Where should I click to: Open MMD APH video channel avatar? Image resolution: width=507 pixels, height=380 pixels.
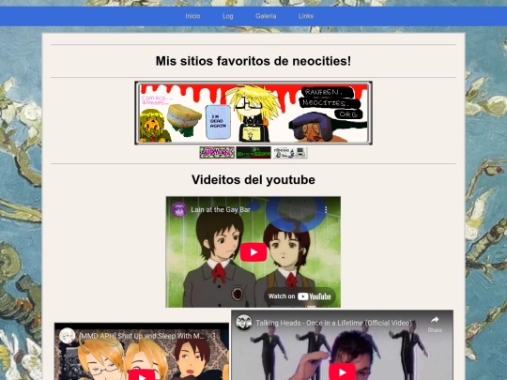point(68,336)
